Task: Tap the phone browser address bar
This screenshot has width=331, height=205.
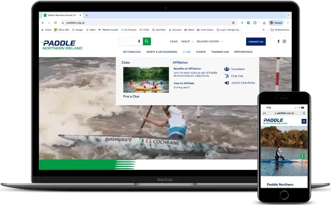Action: 284,113
